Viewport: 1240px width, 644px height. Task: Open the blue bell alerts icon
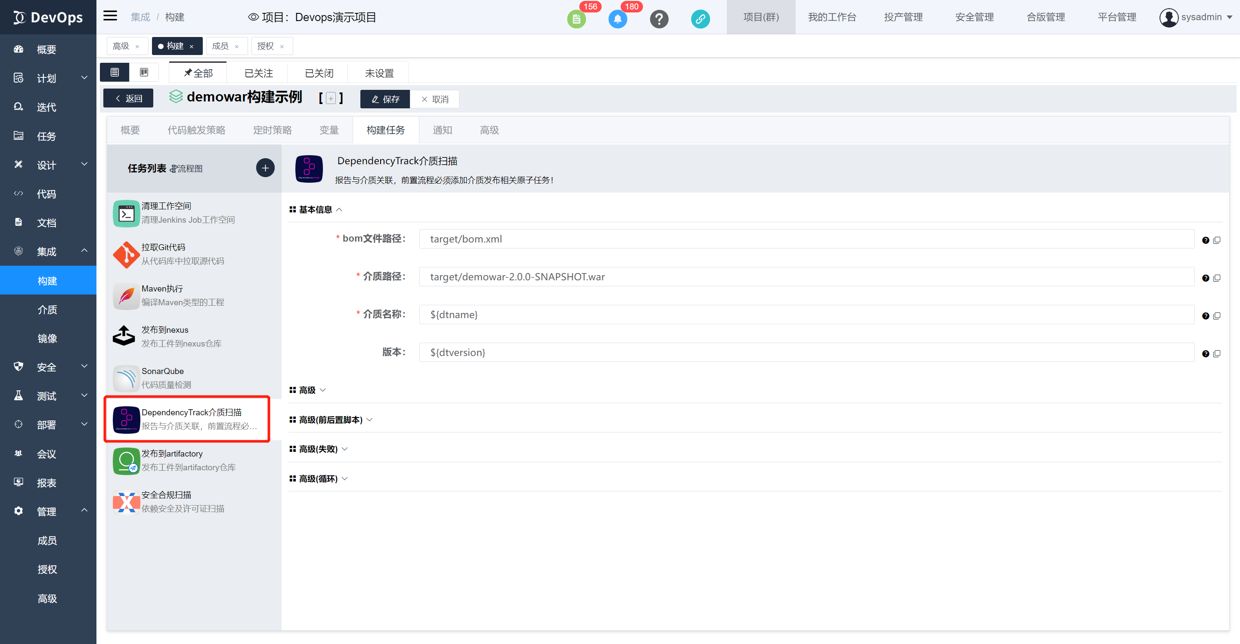pos(617,19)
